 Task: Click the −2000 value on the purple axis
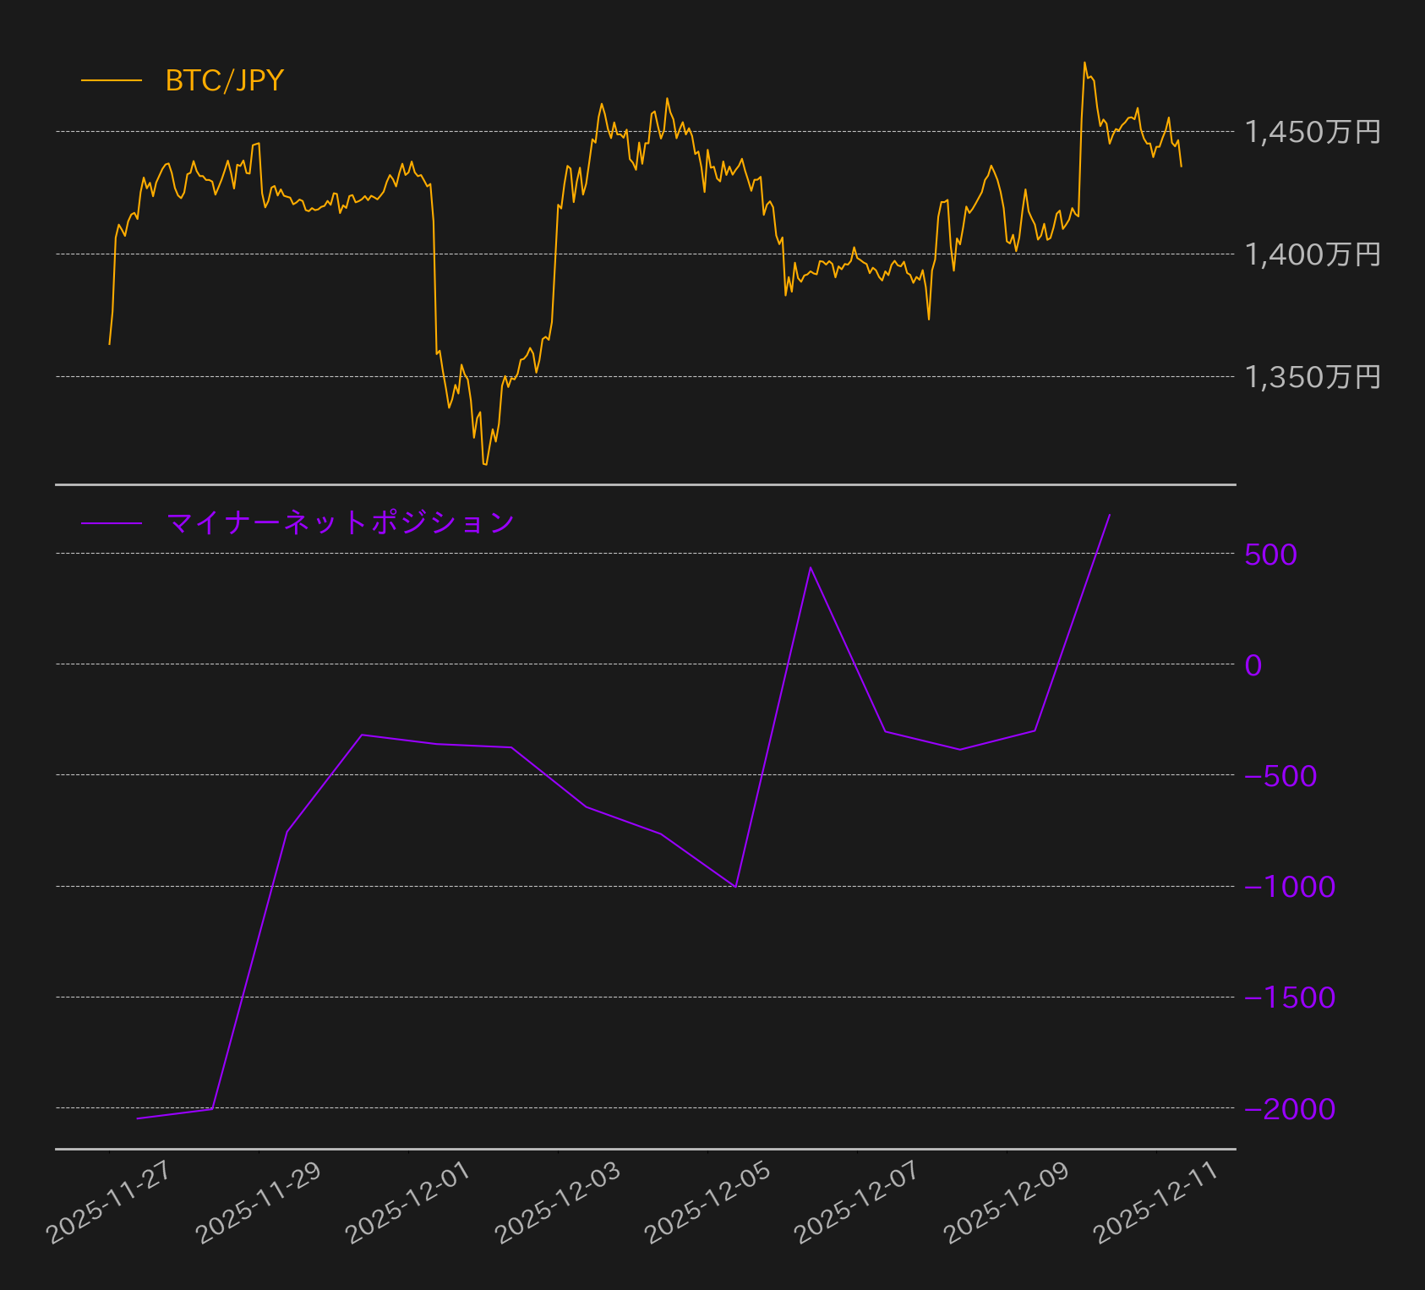1290,1108
